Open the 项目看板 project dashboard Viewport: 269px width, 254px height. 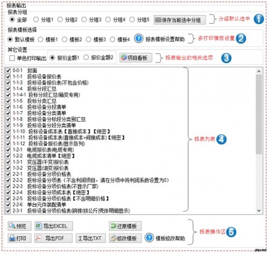tap(136, 58)
